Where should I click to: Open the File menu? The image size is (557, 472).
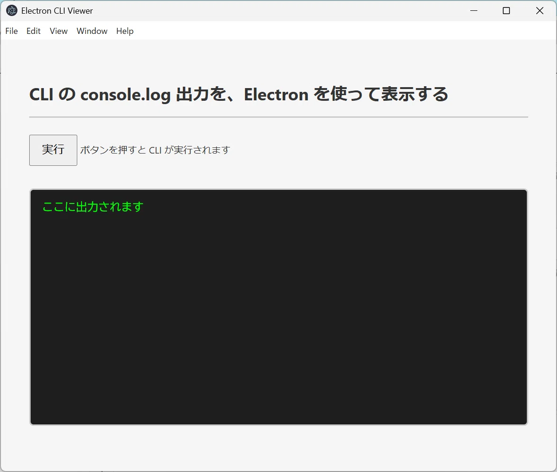click(11, 31)
